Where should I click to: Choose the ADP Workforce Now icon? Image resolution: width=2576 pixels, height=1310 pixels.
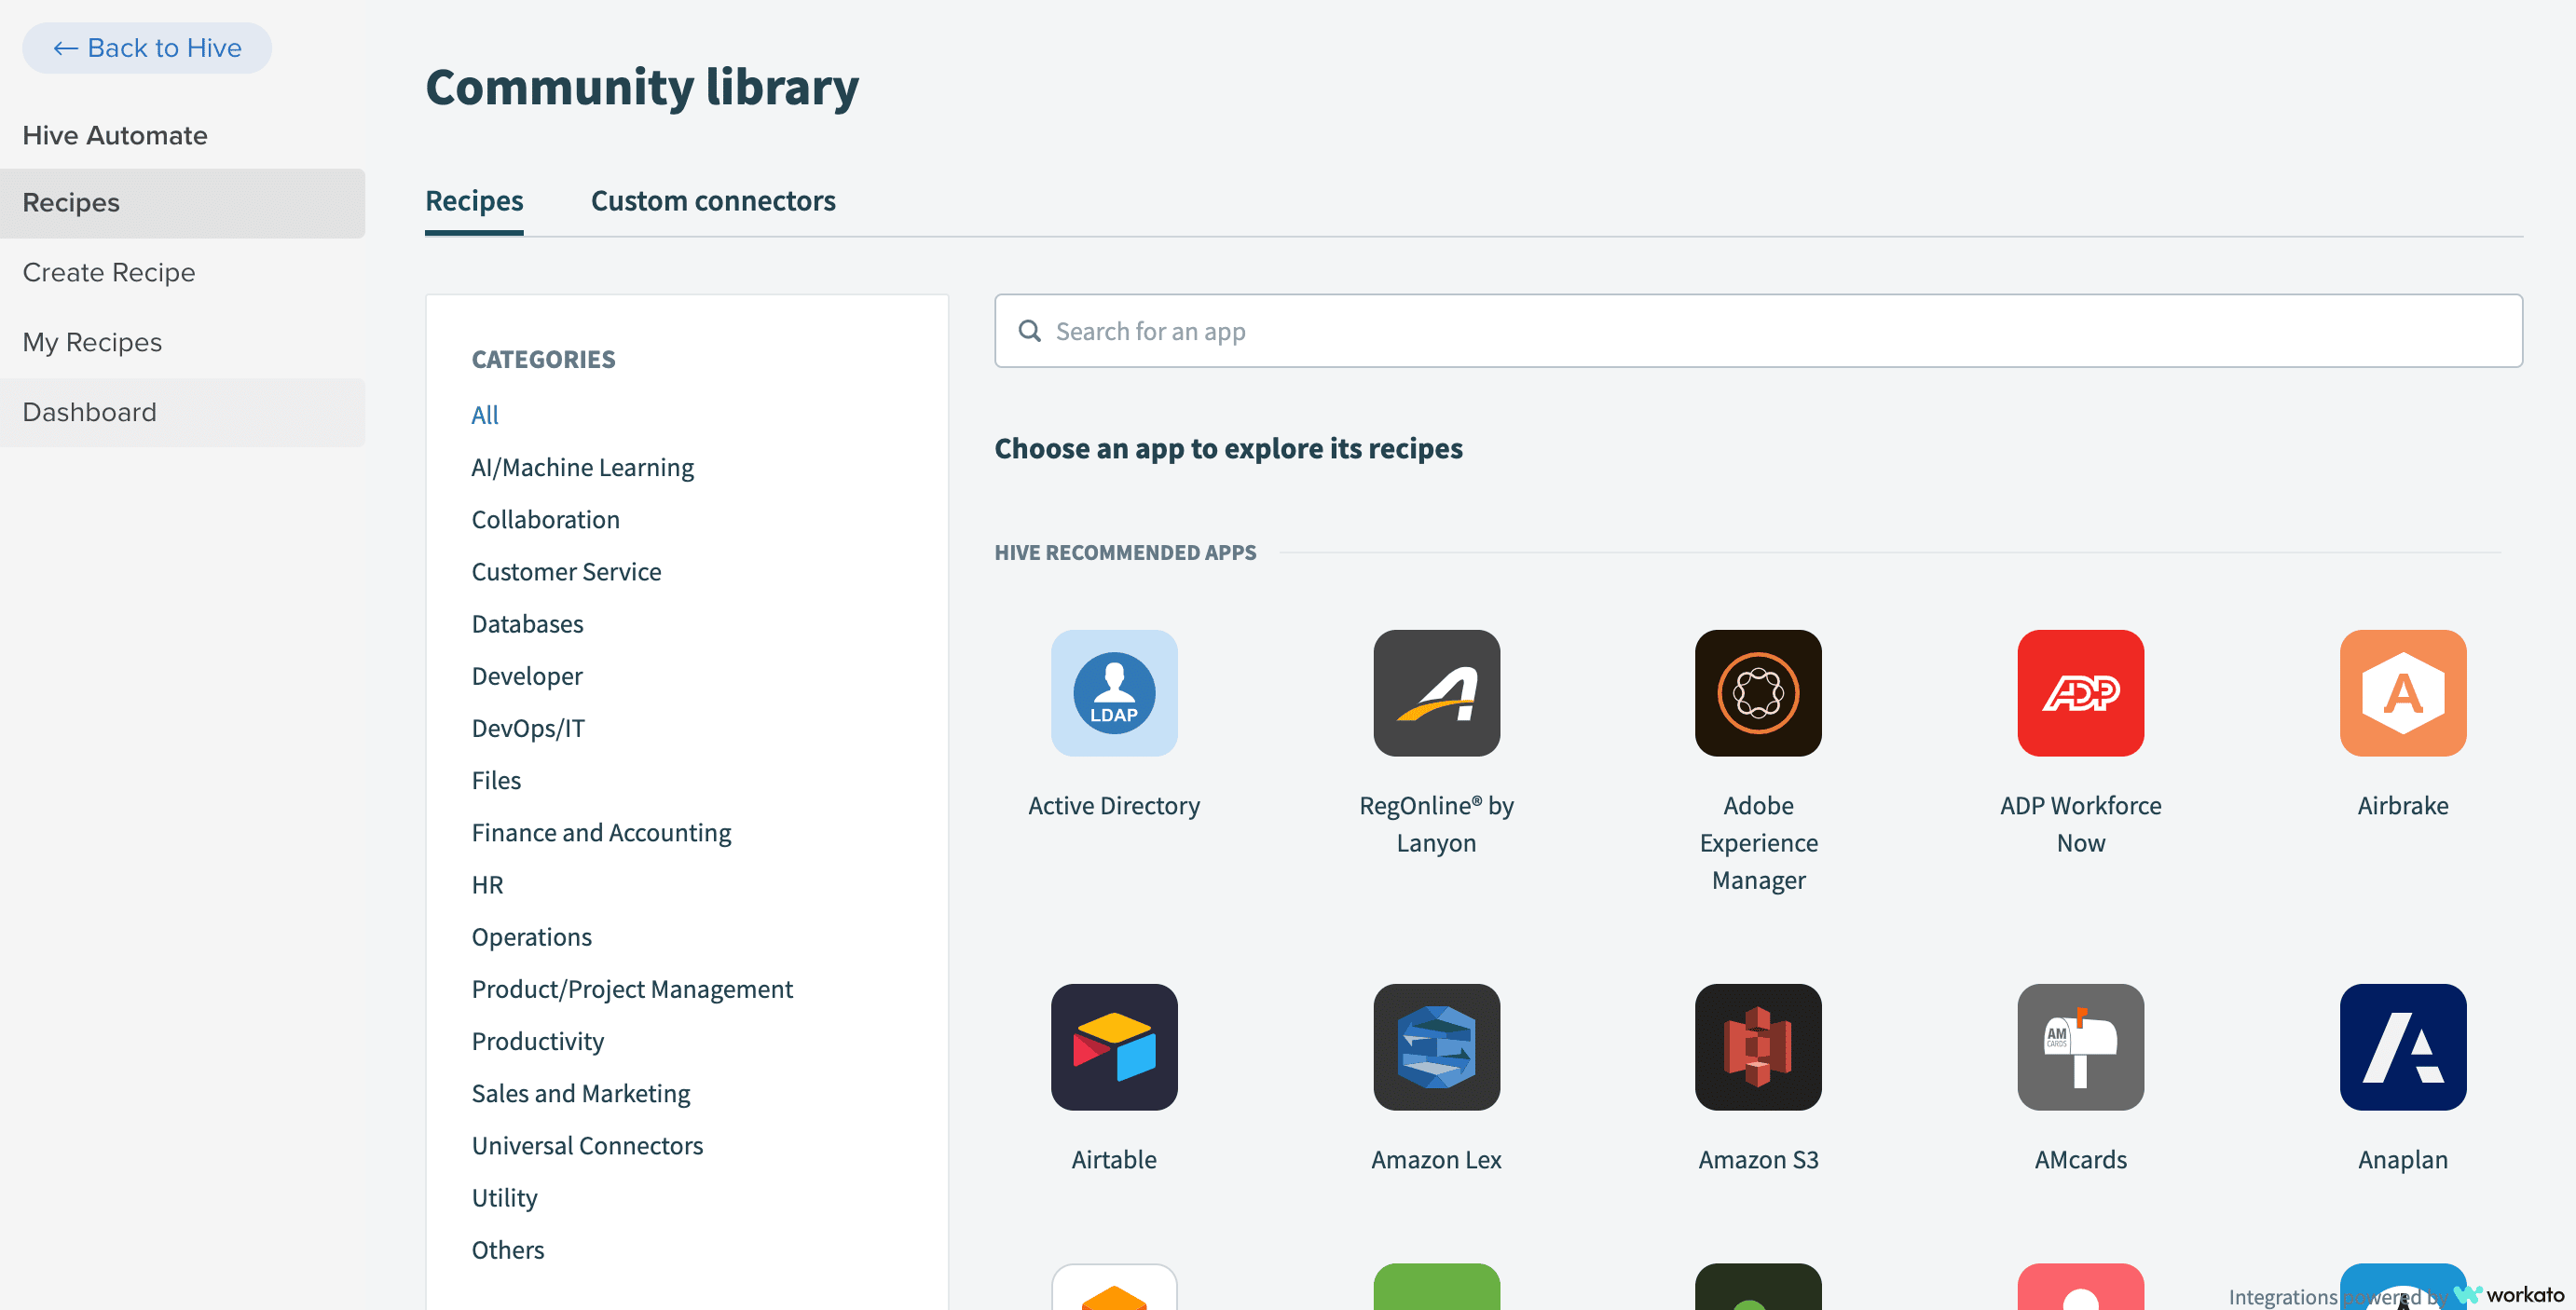(2080, 692)
